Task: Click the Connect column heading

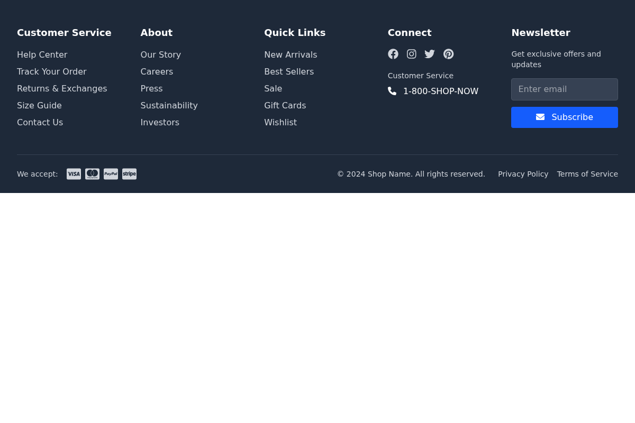Action: click(410, 33)
